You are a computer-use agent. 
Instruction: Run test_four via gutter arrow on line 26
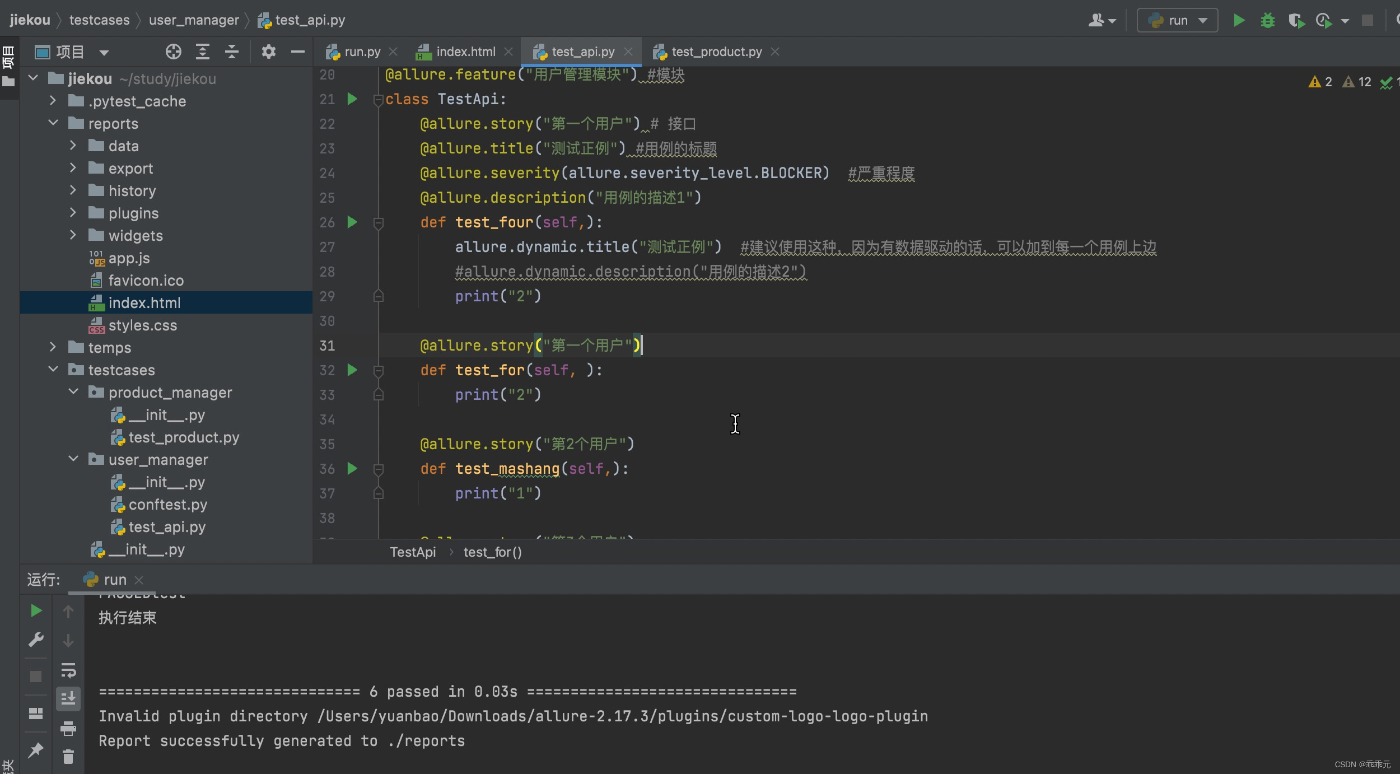coord(352,222)
